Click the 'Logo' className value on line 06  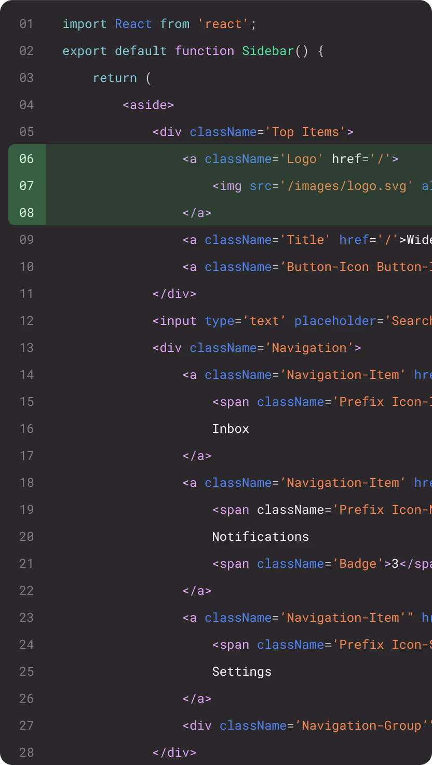pyautogui.click(x=303, y=159)
